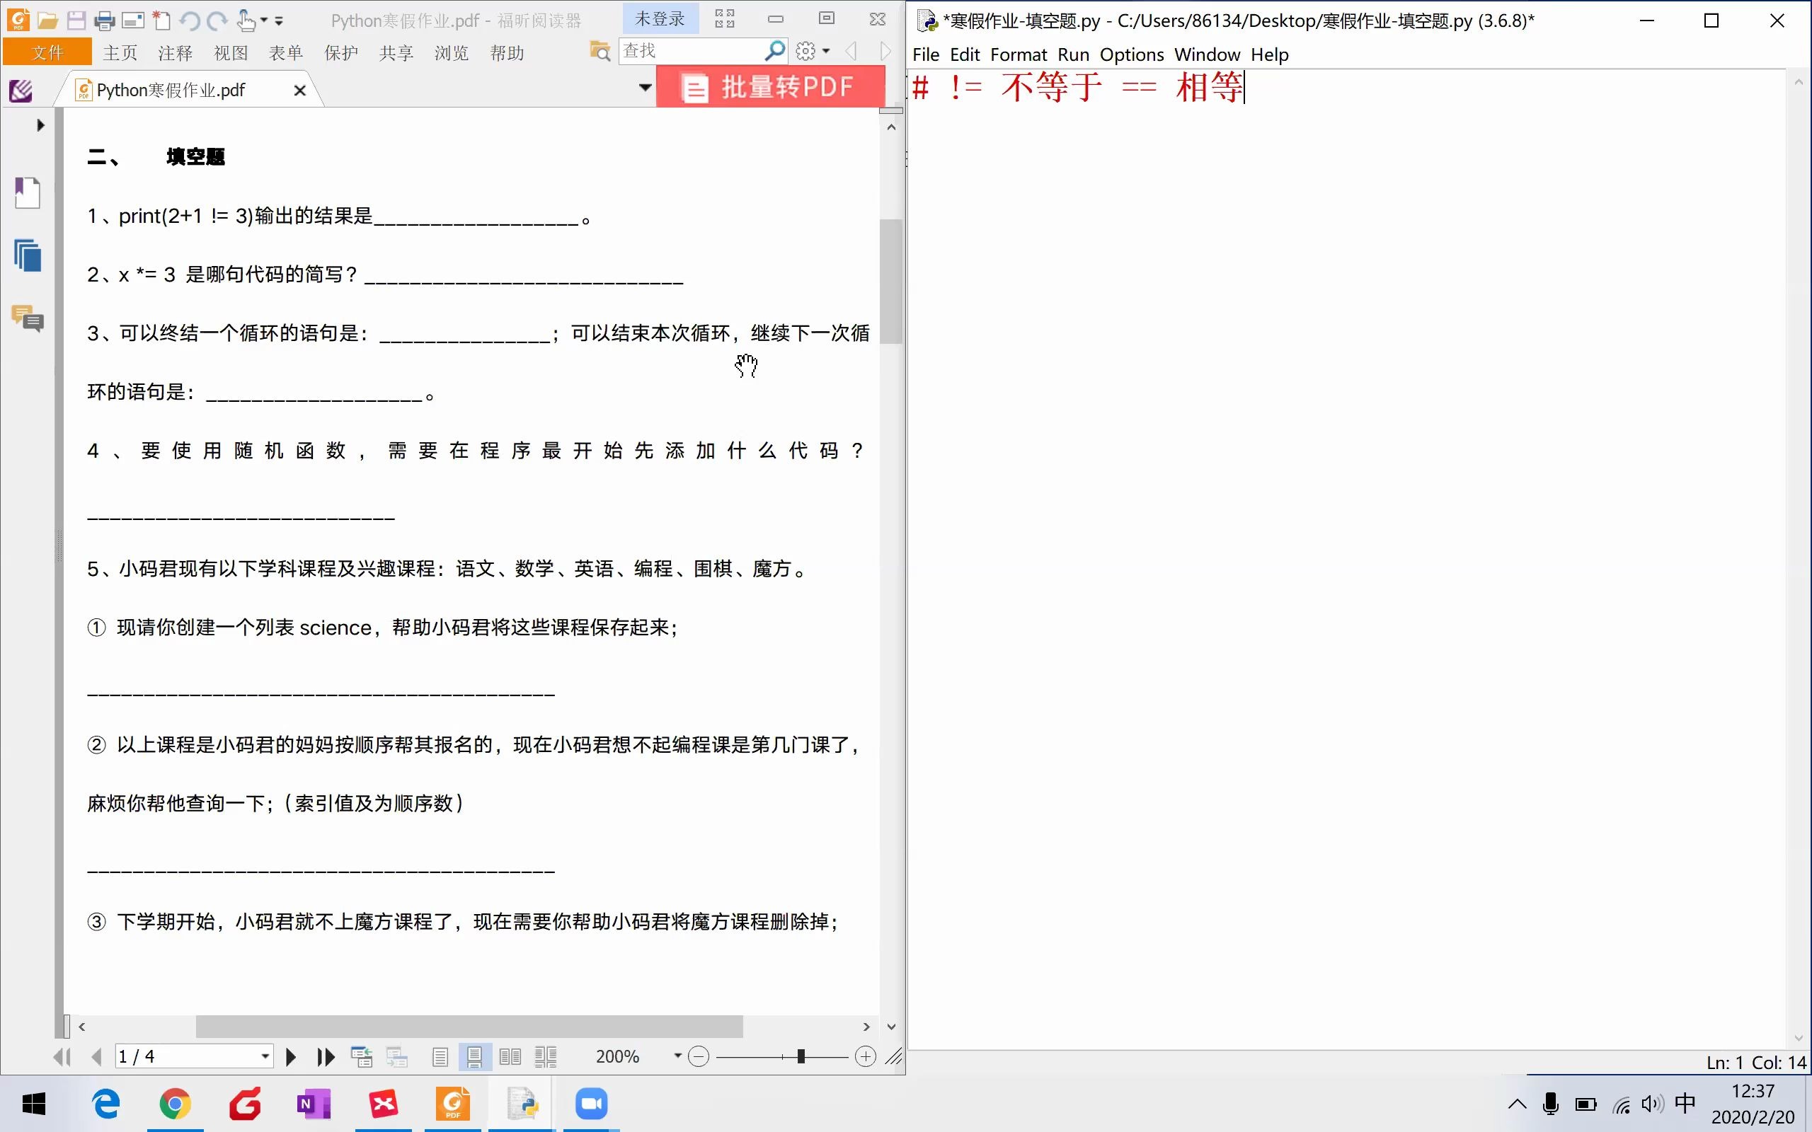Redo the last action

click(217, 21)
